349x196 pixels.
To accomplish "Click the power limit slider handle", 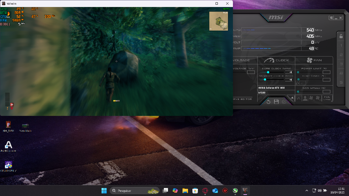I will [x=298, y=72].
